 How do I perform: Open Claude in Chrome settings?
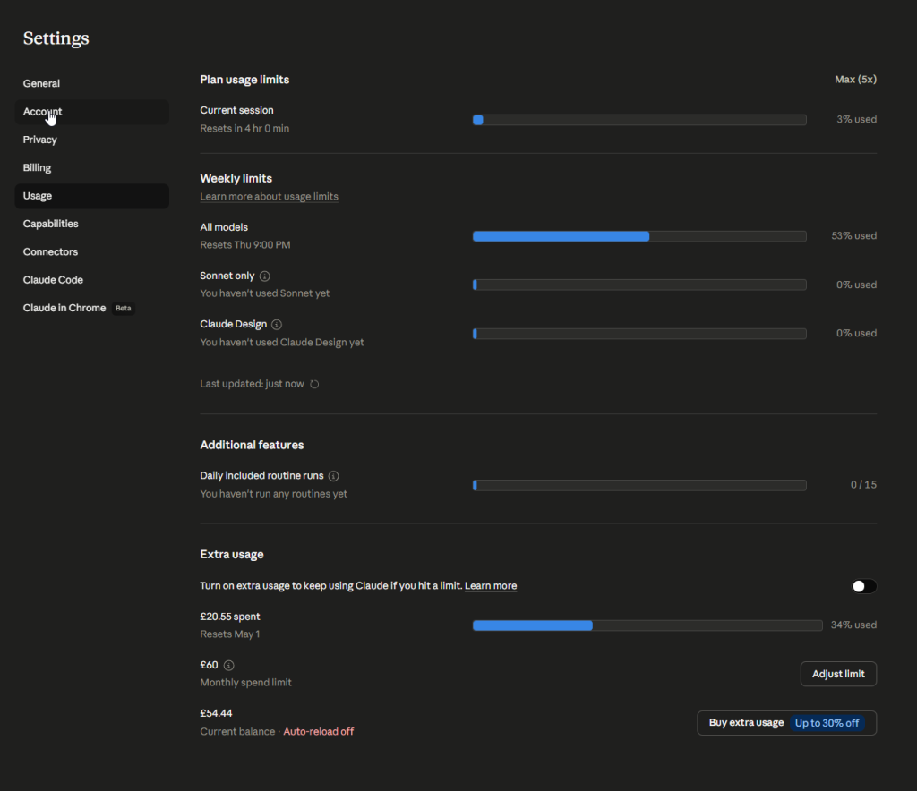tap(92, 308)
